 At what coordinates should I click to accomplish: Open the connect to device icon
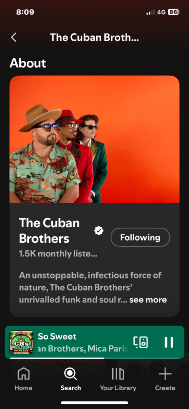coord(141,342)
